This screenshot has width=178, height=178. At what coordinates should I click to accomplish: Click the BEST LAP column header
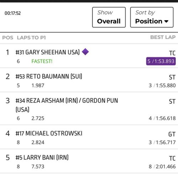tap(163, 37)
